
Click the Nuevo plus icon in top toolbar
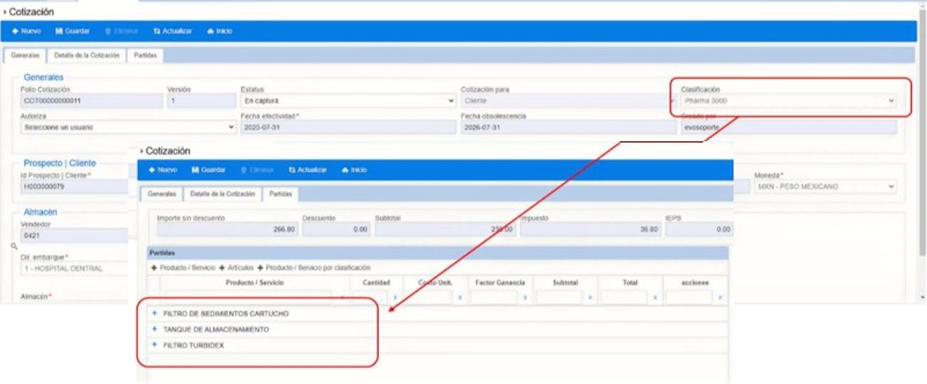pos(15,31)
